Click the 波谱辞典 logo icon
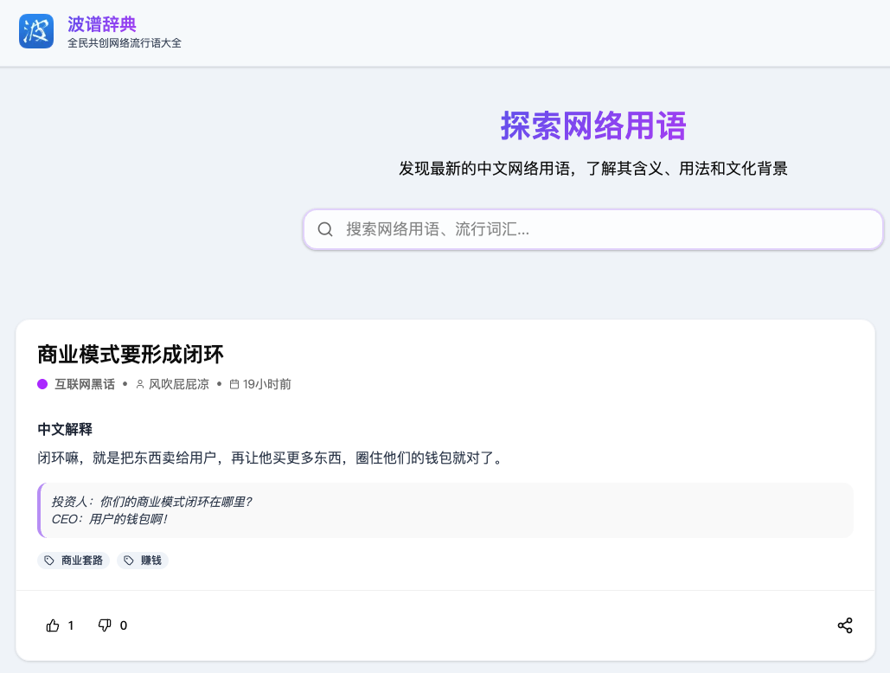890x673 pixels. [36, 32]
